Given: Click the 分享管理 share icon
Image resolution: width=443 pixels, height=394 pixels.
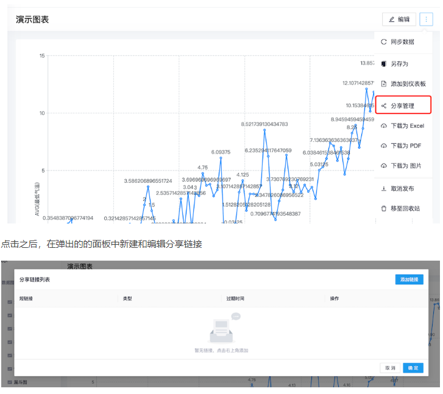Looking at the screenshot, I should click(x=384, y=106).
